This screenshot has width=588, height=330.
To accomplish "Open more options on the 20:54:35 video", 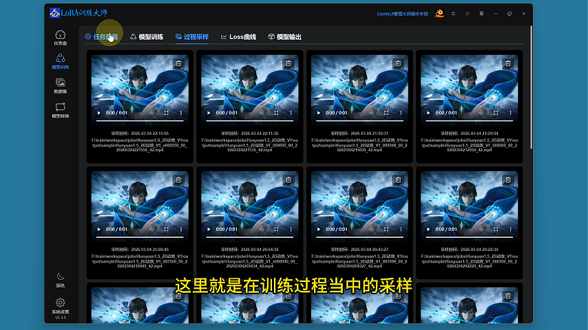I will 291,229.
